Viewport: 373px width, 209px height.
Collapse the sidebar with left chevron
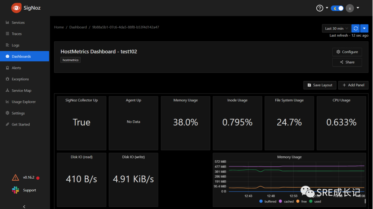point(24,207)
